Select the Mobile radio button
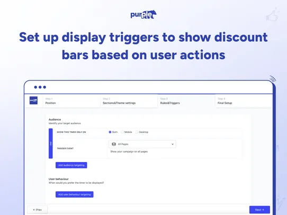This screenshot has width=287, height=215. [x=122, y=132]
